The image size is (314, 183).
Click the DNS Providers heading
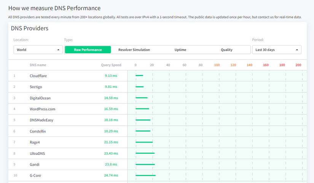[x=30, y=29]
